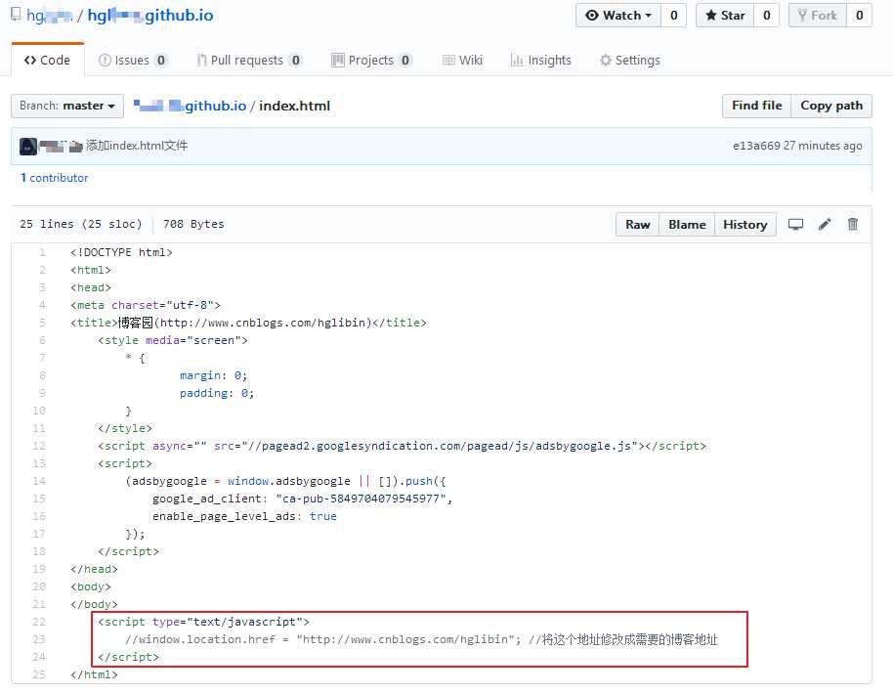
Task: Click the window.location.href comment line
Action: click(x=421, y=640)
